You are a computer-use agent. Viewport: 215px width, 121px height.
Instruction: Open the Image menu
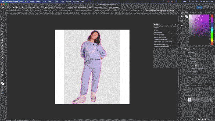32,1
